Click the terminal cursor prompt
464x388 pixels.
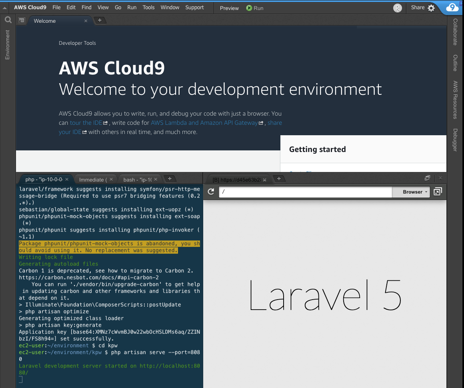[x=21, y=380]
